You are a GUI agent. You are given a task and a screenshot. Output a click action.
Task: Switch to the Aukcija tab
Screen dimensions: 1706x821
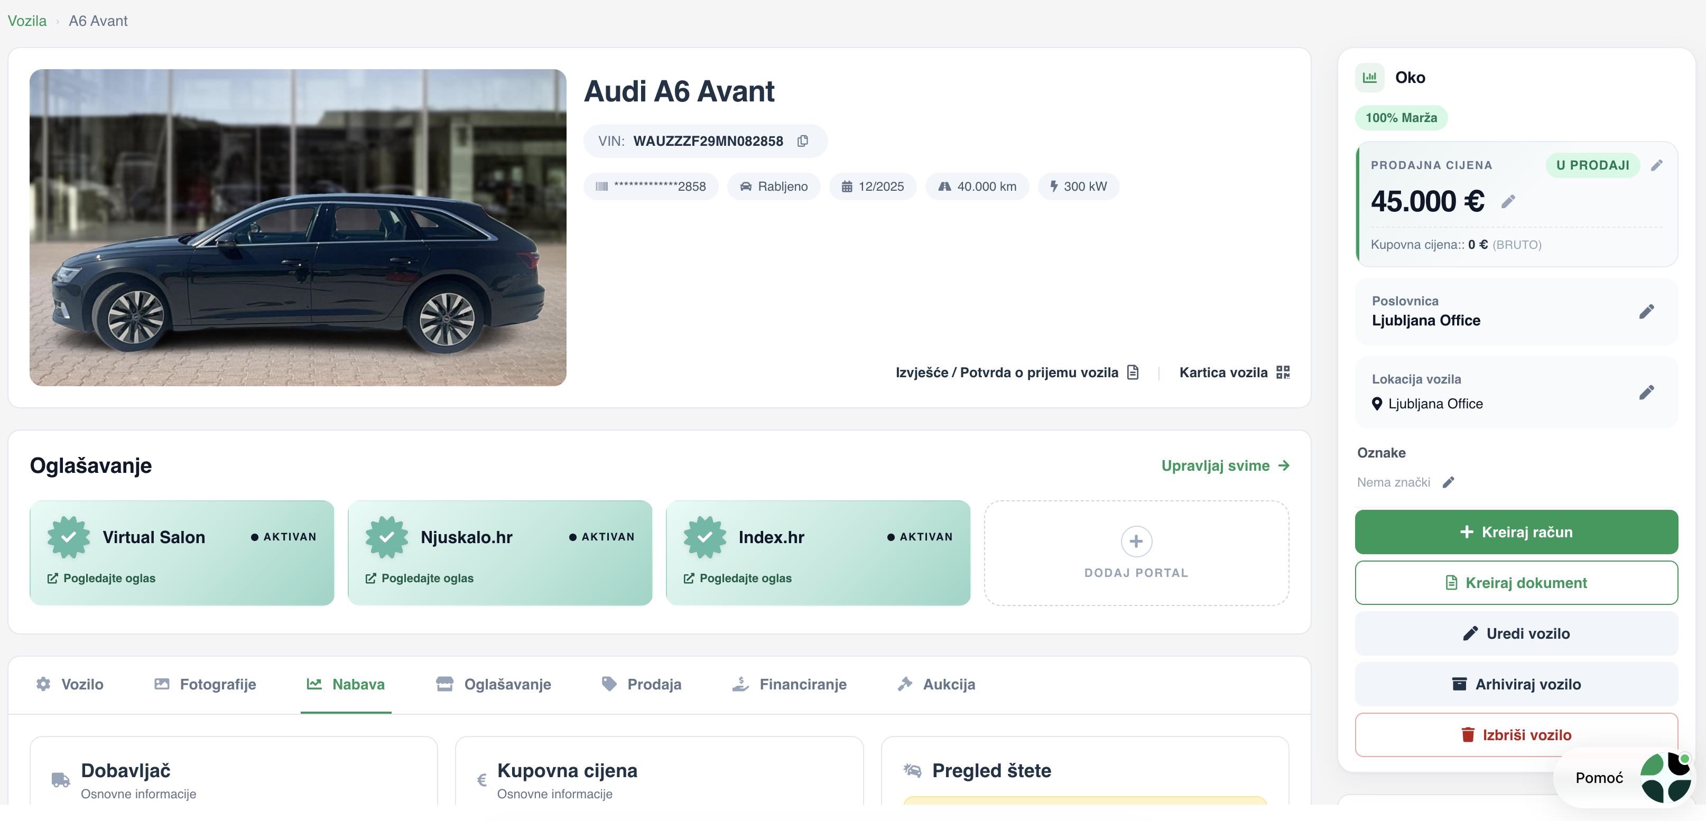pyautogui.click(x=937, y=684)
